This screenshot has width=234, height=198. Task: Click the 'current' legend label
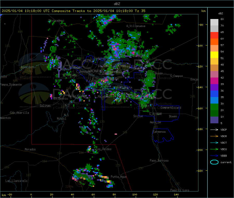226,162
